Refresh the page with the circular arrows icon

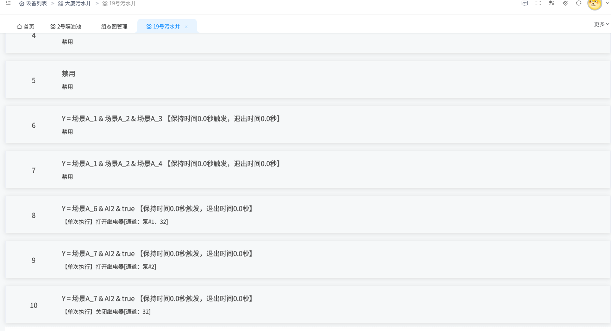coord(579,3)
